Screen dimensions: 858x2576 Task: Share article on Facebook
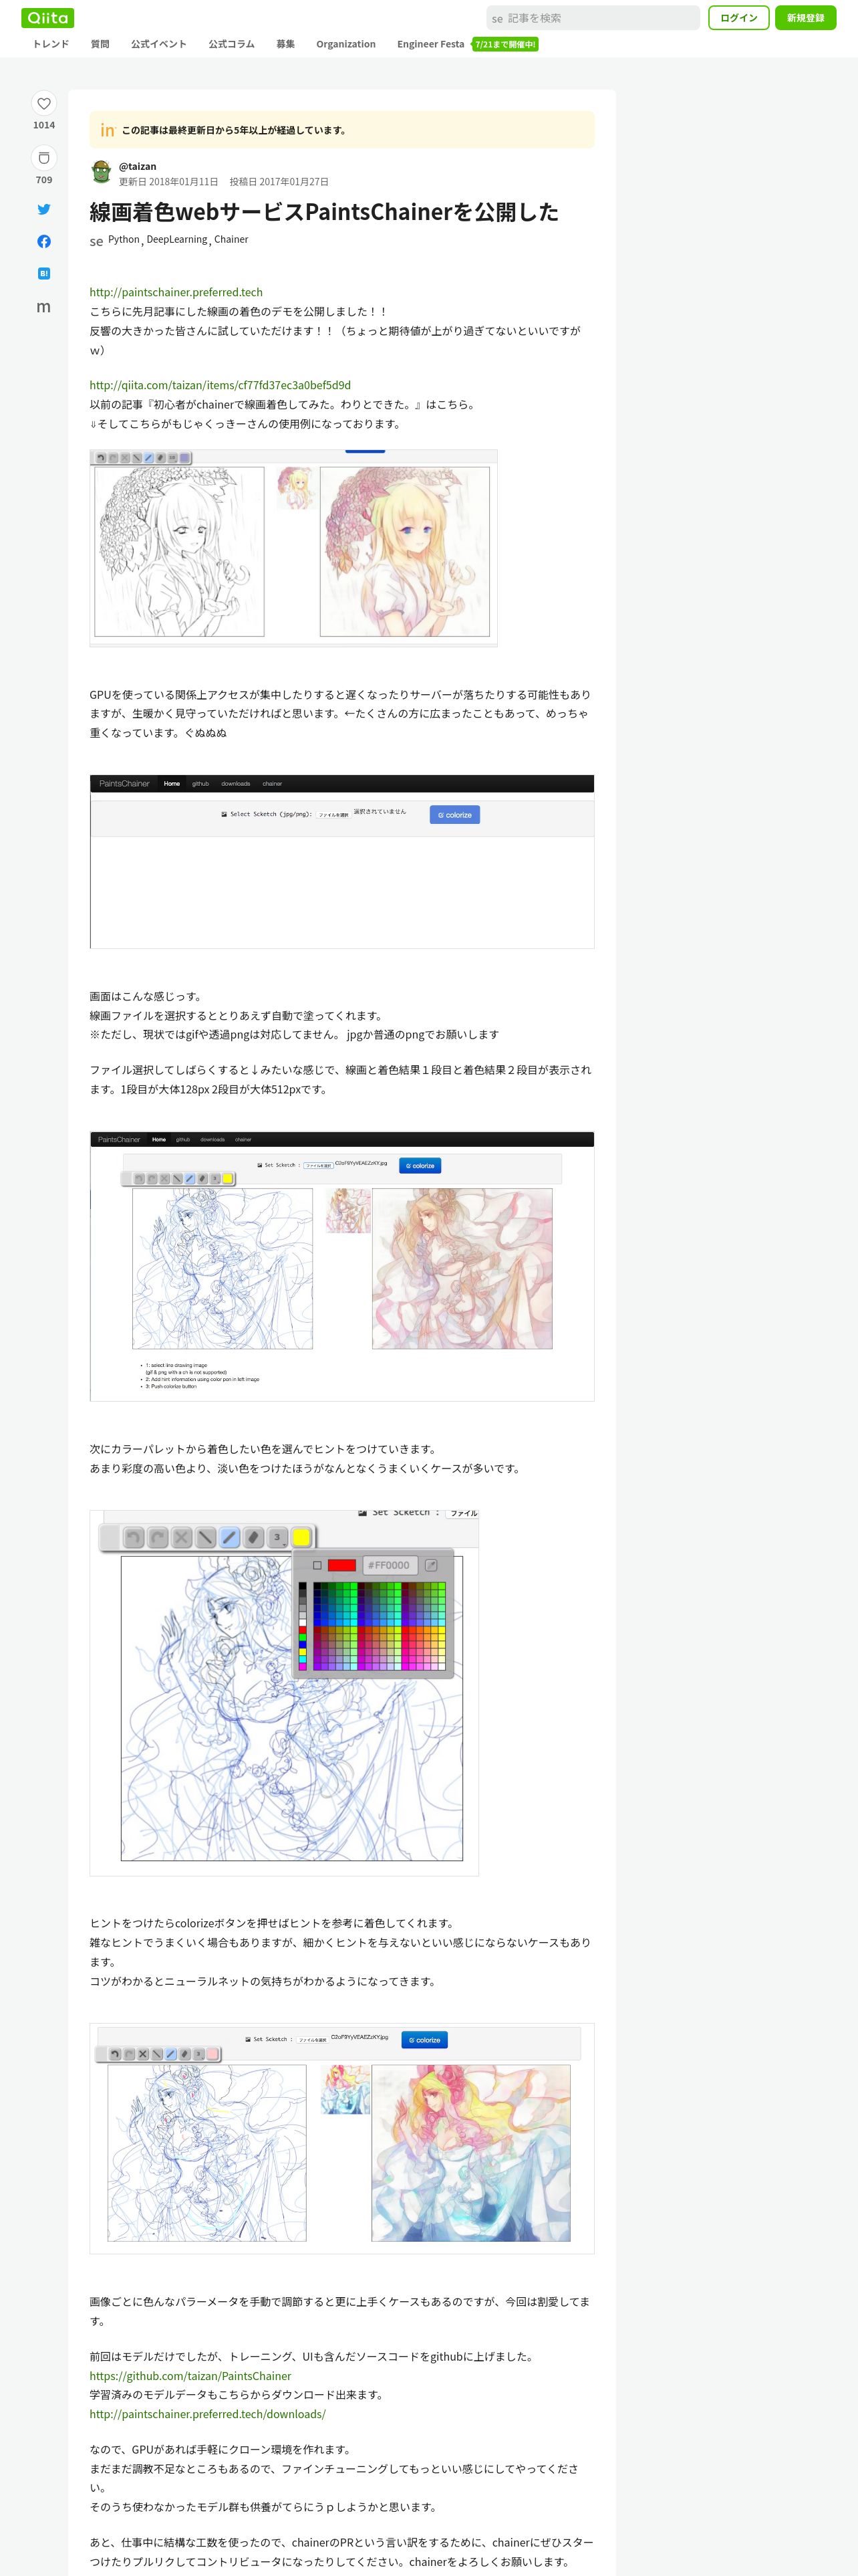point(44,241)
